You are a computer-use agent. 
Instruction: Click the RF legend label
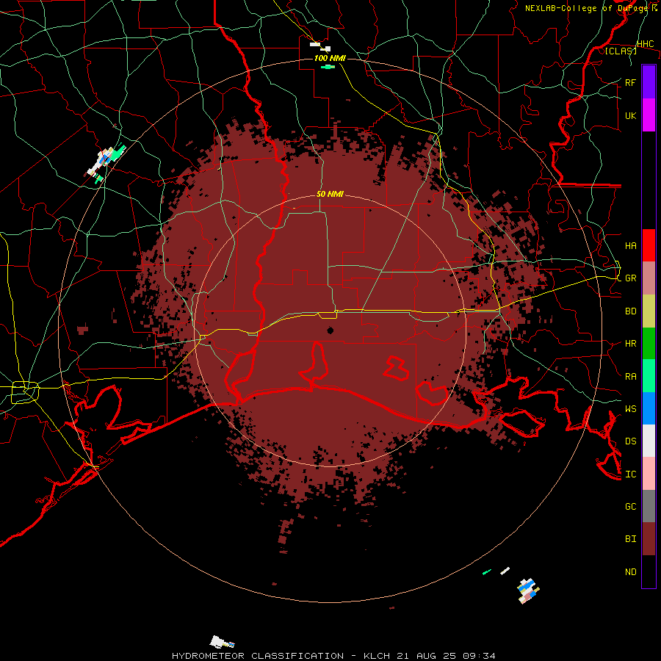pyautogui.click(x=631, y=82)
